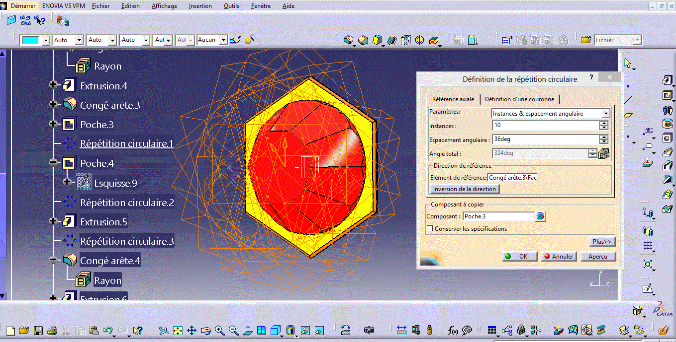Select the Pan view tool
676x342 pixels.
pyautogui.click(x=192, y=330)
